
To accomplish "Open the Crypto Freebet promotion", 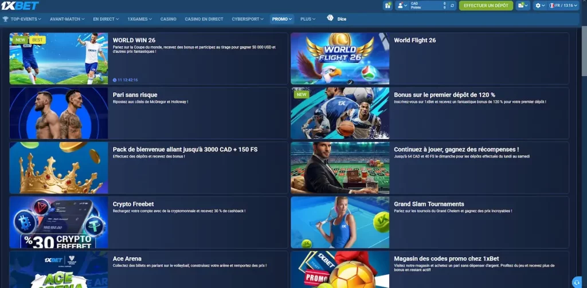I will click(133, 204).
